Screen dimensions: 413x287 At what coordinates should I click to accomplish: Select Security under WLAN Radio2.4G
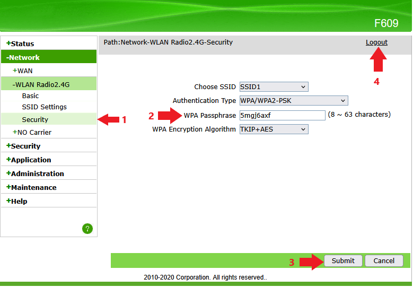(35, 119)
